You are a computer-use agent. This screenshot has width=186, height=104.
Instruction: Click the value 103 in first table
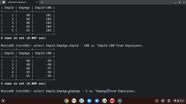49,23
